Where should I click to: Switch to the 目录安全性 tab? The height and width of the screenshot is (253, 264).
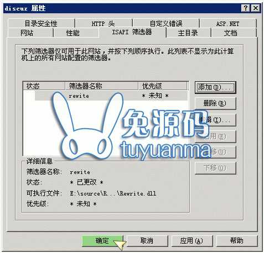41,23
